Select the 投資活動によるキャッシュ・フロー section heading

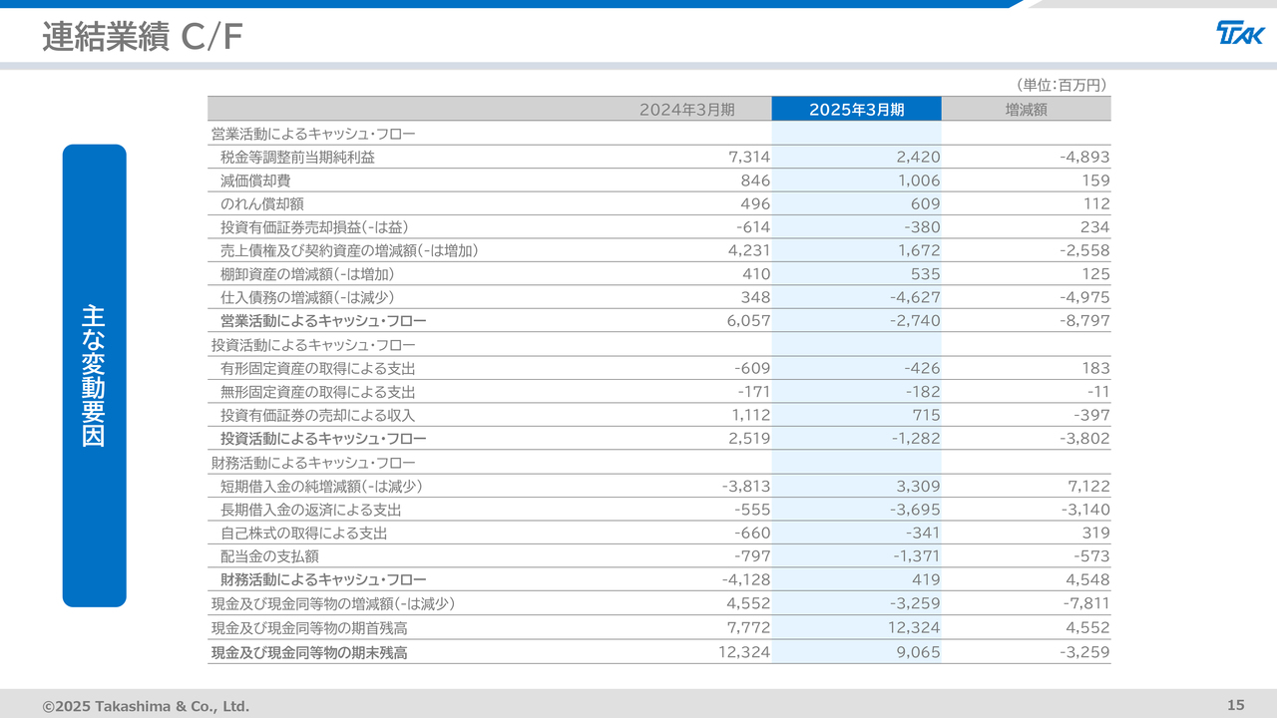click(313, 345)
